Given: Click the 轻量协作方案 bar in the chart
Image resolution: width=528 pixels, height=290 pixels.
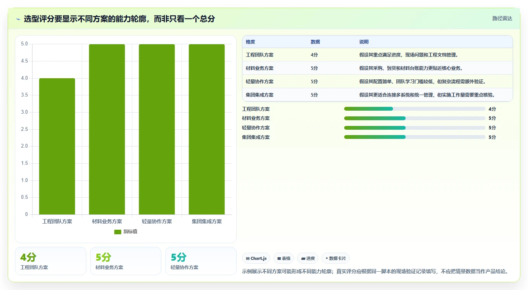Looking at the screenshot, I should click(x=157, y=129).
